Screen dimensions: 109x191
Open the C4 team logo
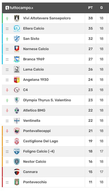[17, 90]
